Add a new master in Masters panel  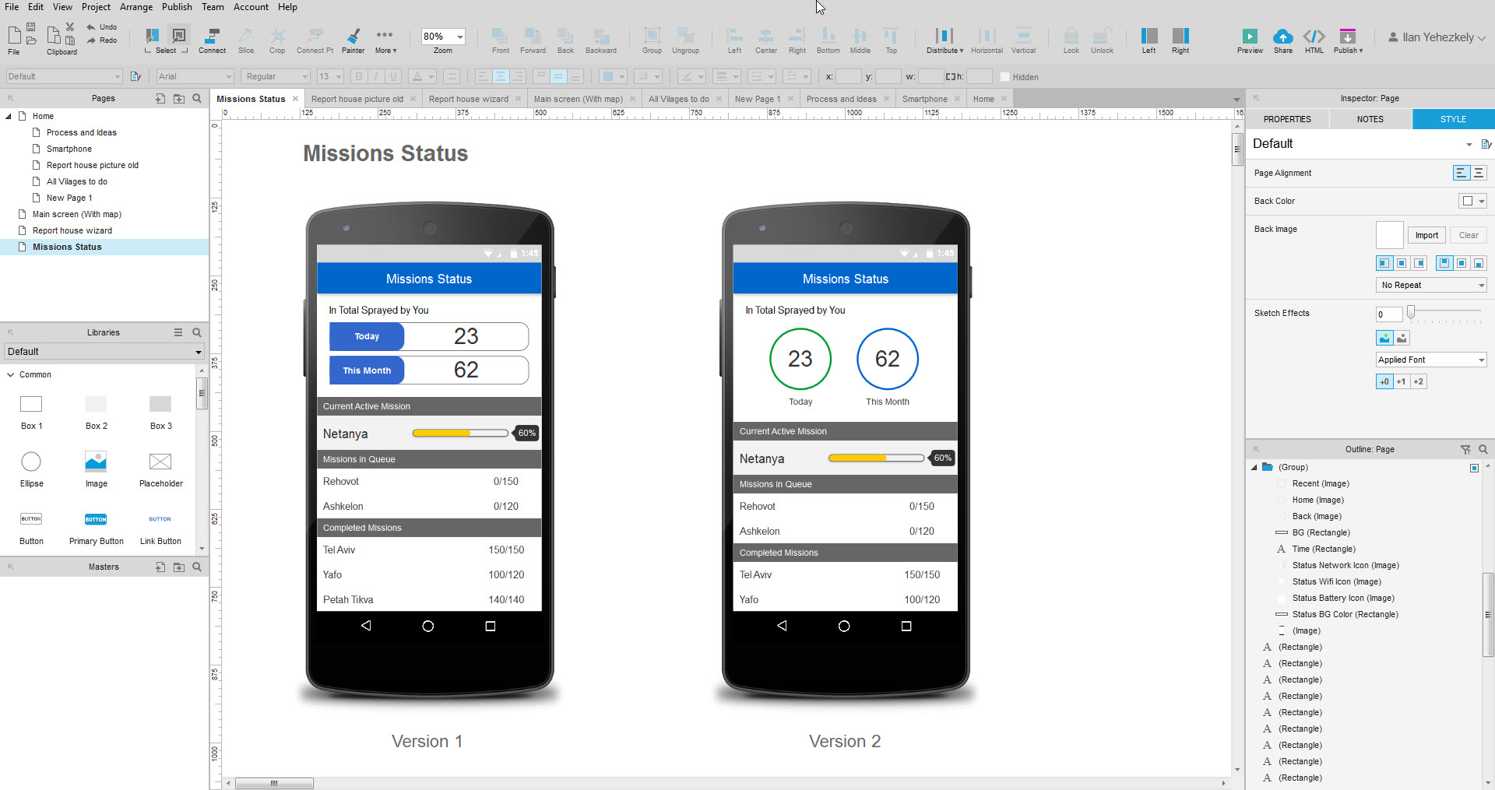point(160,567)
